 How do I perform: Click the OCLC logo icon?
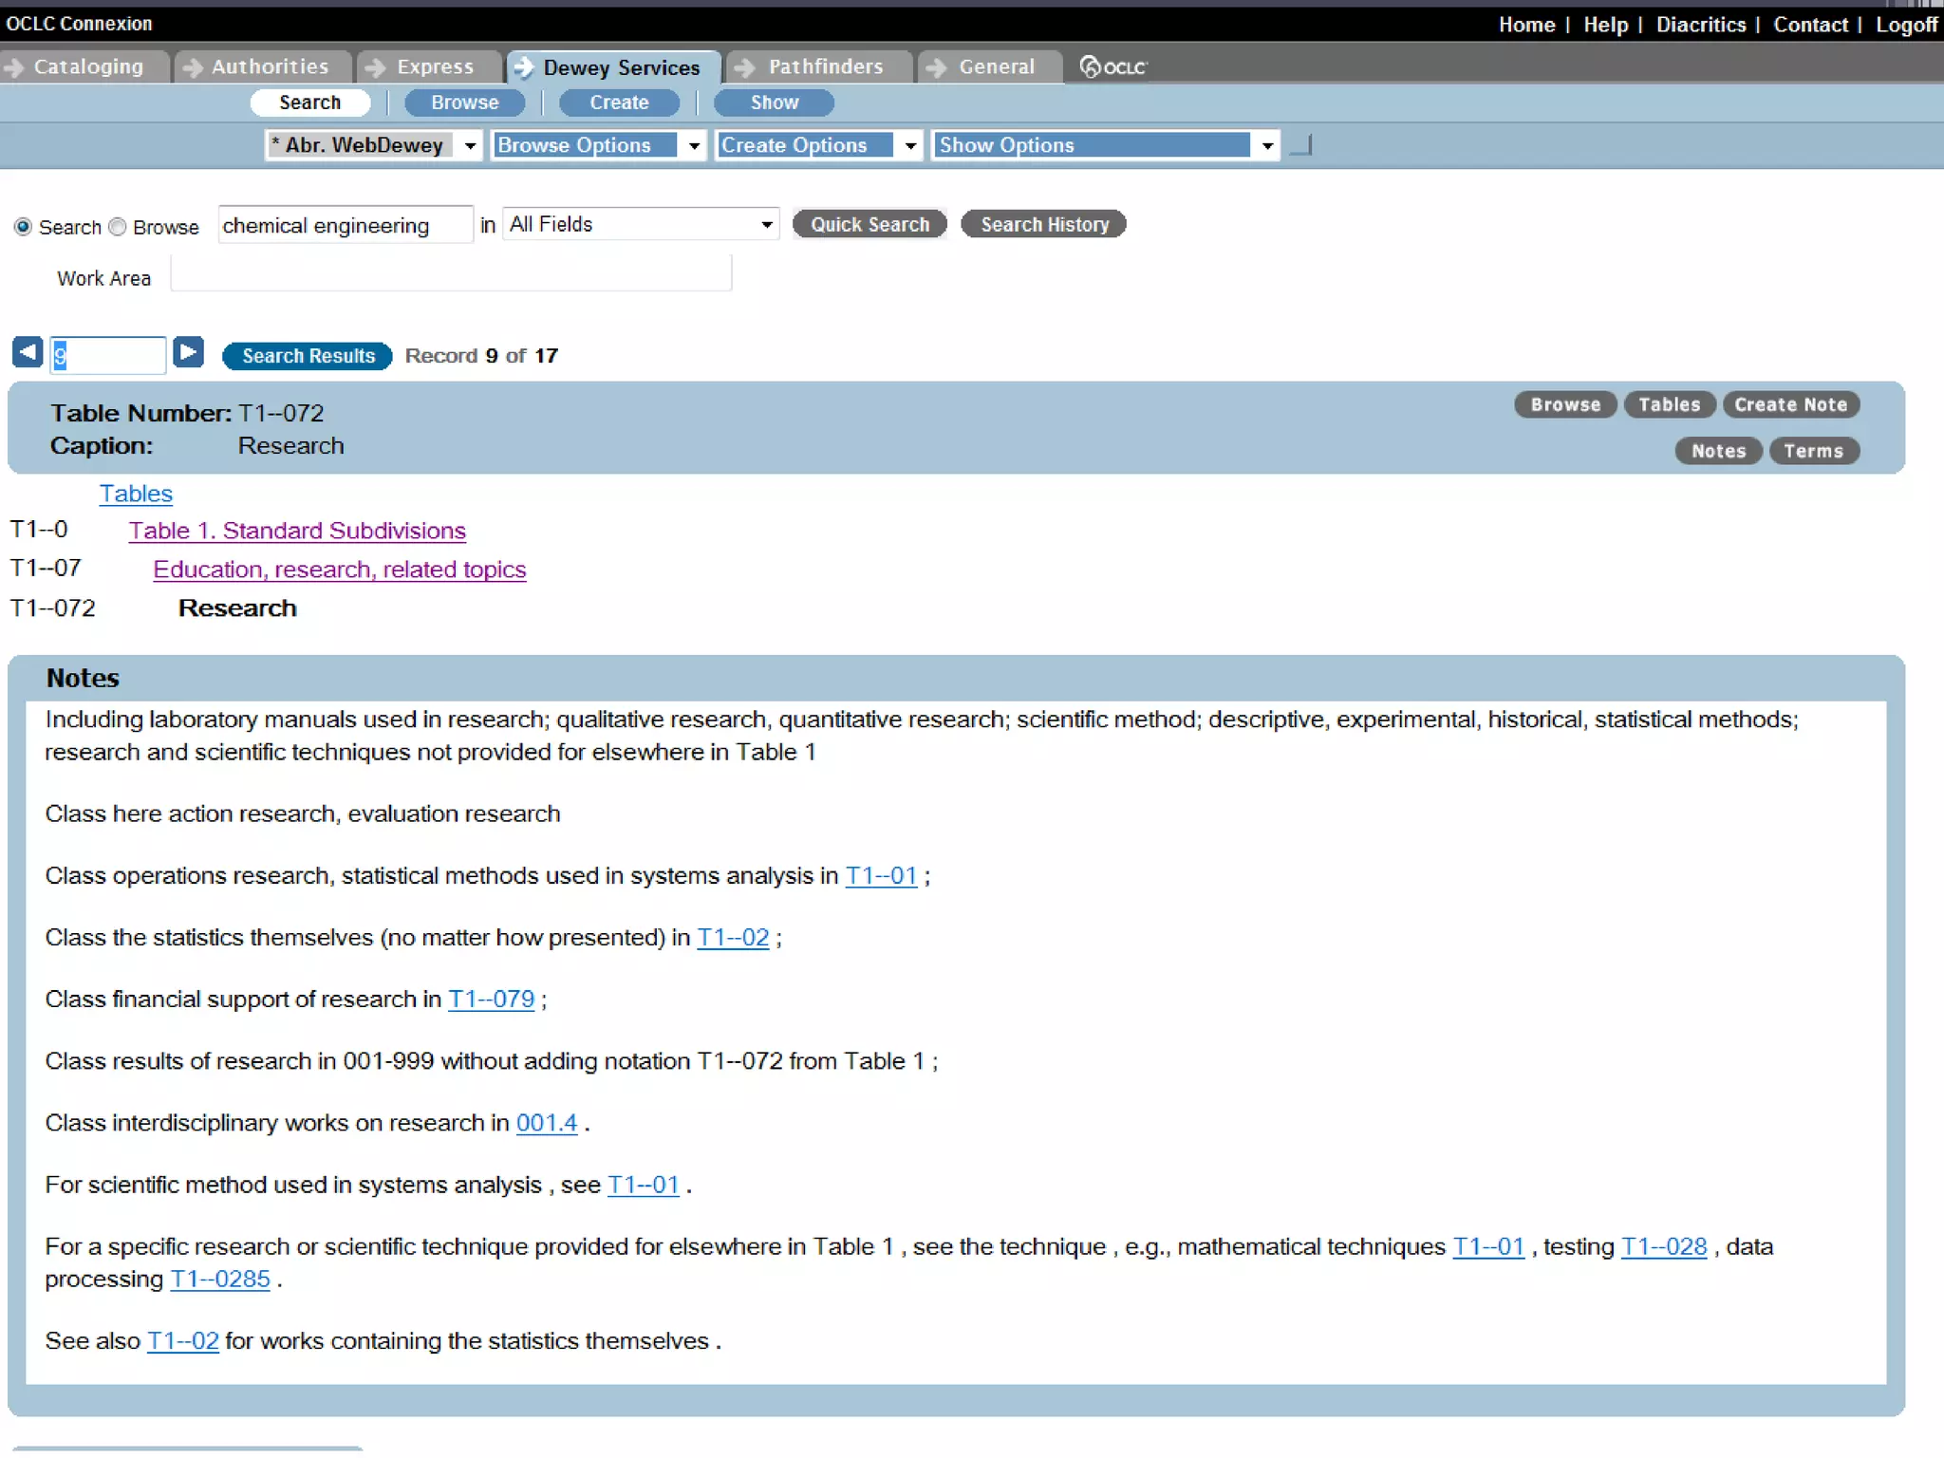1112,66
